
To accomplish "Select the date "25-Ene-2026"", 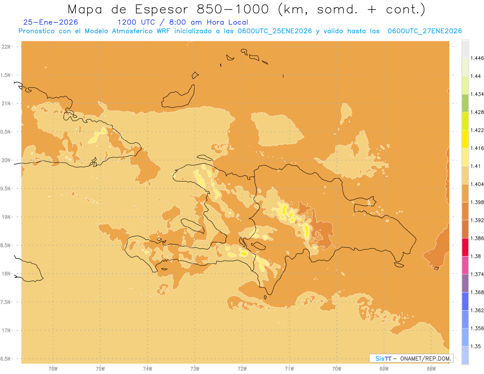I will [x=51, y=22].
